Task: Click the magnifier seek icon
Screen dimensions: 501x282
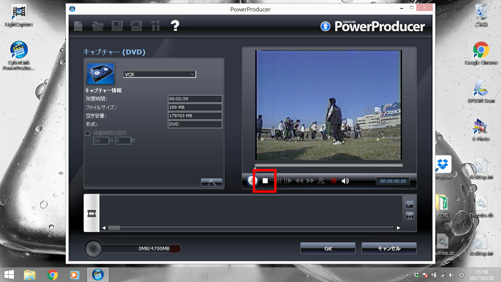Action: click(x=321, y=181)
